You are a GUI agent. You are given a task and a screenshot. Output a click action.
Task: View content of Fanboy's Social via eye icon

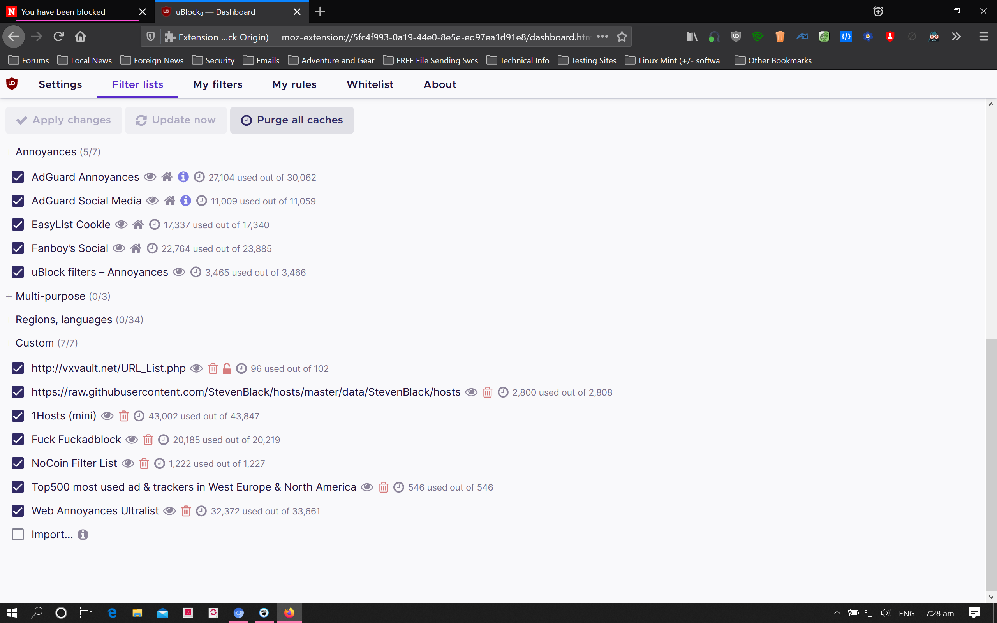coord(119,248)
